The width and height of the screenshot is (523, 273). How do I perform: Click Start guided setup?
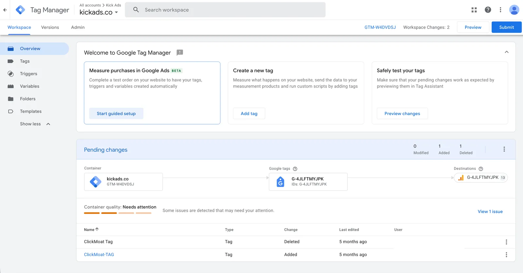click(116, 113)
